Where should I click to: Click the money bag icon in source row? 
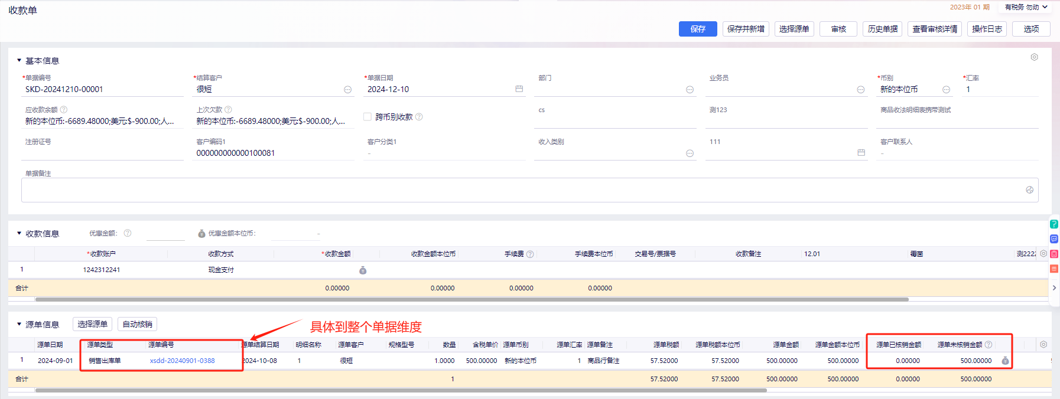click(1005, 361)
